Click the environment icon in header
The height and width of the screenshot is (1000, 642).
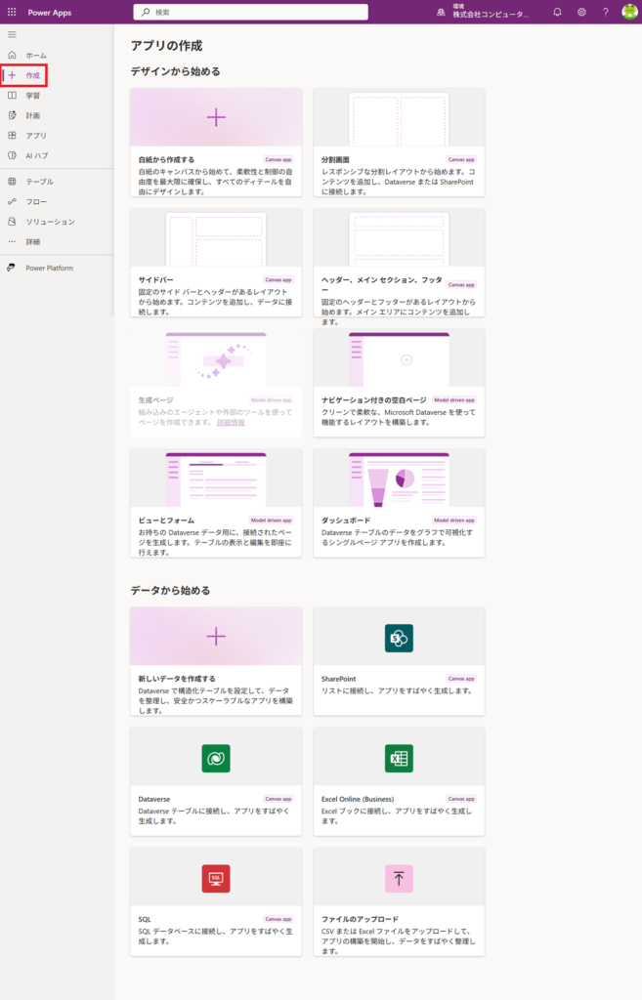pos(441,12)
